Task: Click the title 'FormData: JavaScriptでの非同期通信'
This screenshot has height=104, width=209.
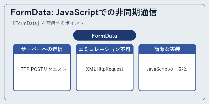Action: (84, 12)
